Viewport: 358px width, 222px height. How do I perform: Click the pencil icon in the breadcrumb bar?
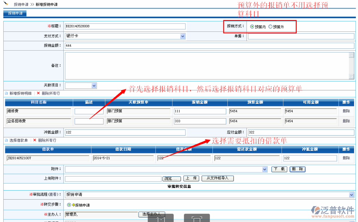click(x=6, y=4)
